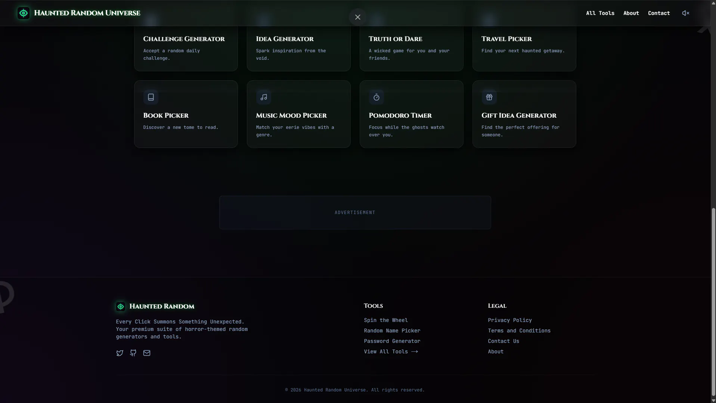Open the Idea Generator card

299,49
